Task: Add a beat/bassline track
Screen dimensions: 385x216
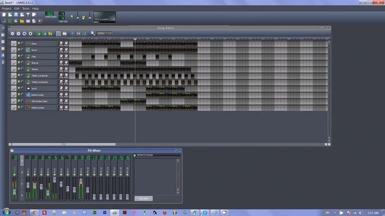Action: [x=38, y=34]
